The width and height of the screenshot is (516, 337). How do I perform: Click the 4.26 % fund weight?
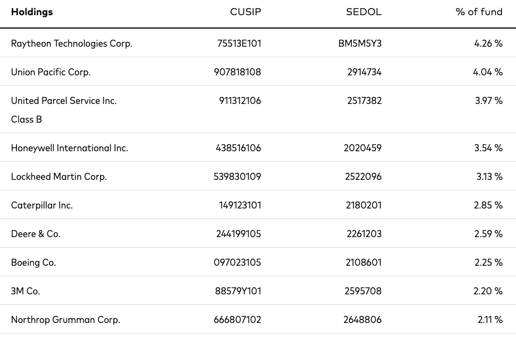tap(489, 43)
